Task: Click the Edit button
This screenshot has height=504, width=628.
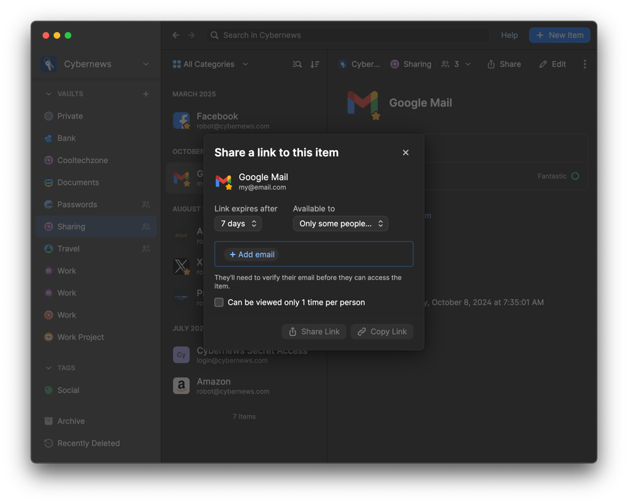Action: (x=553, y=64)
